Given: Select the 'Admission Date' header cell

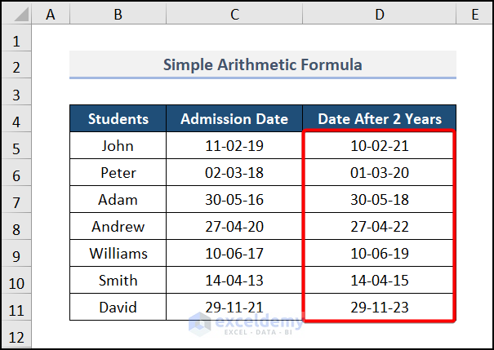Looking at the screenshot, I should [x=234, y=119].
